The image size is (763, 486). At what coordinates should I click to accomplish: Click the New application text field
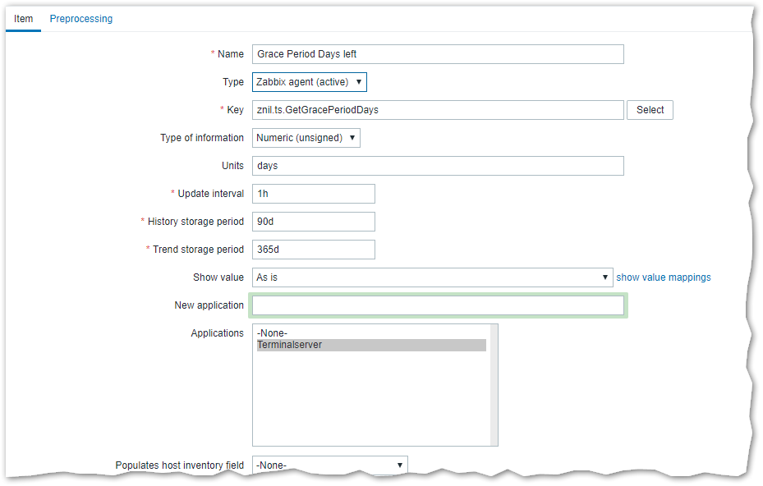tap(437, 305)
